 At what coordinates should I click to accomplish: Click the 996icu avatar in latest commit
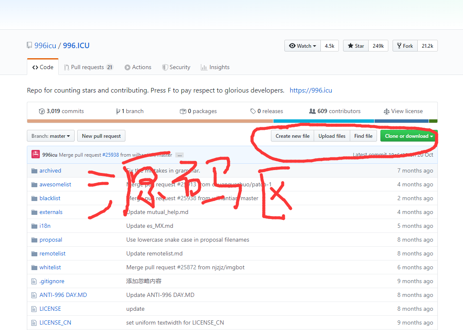click(36, 154)
